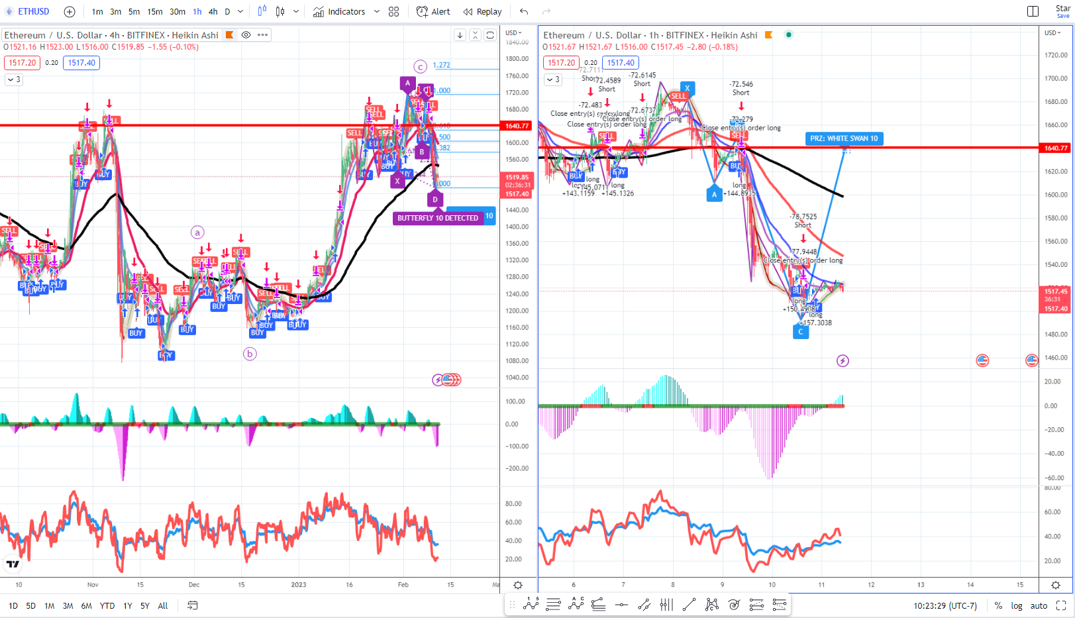1075x618 pixels.
Task: Set the date range to All
Action: [163, 605]
